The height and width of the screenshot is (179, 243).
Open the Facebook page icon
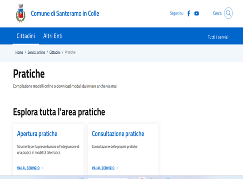189,13
